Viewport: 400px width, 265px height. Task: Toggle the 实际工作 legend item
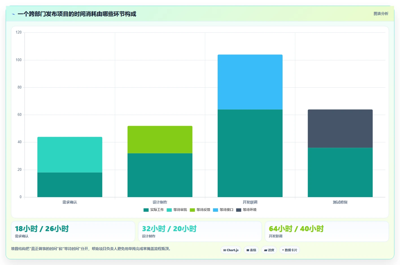pos(154,210)
